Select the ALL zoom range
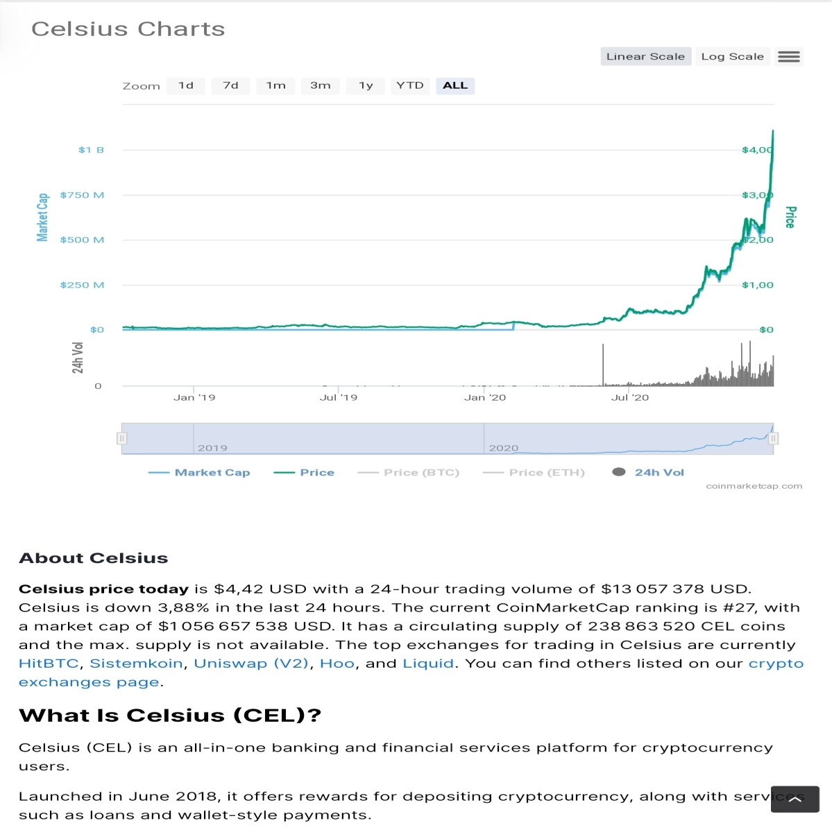Image resolution: width=832 pixels, height=832 pixels. point(455,86)
